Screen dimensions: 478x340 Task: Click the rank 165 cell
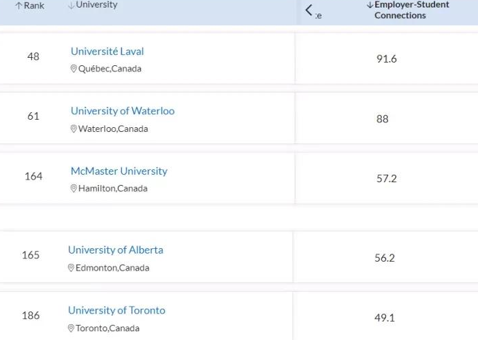31,255
